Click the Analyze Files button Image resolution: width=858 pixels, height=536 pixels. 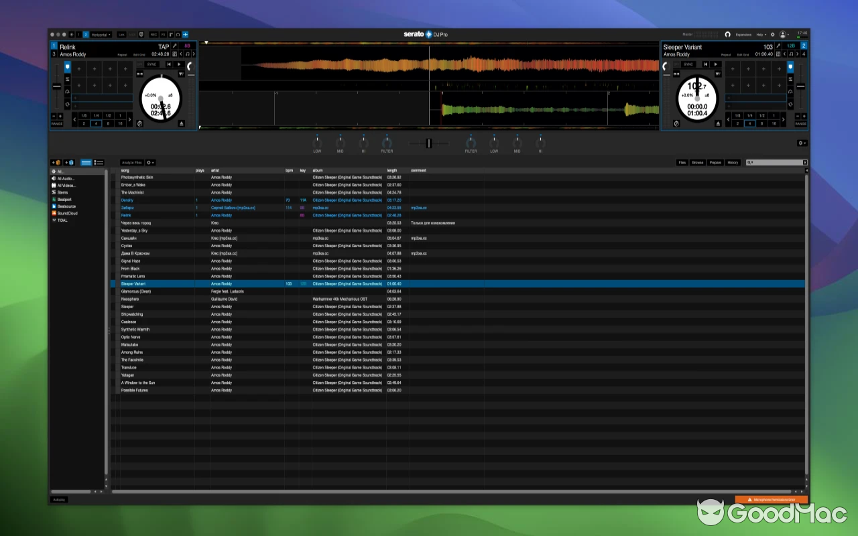point(131,162)
